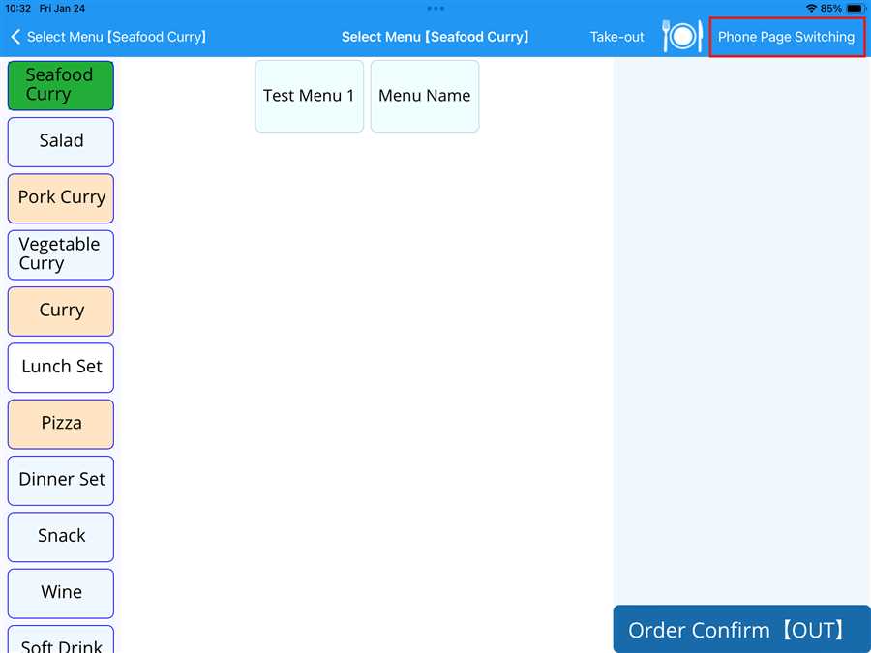Tap the plate and fork dine-in icon
871x653 pixels.
click(681, 37)
